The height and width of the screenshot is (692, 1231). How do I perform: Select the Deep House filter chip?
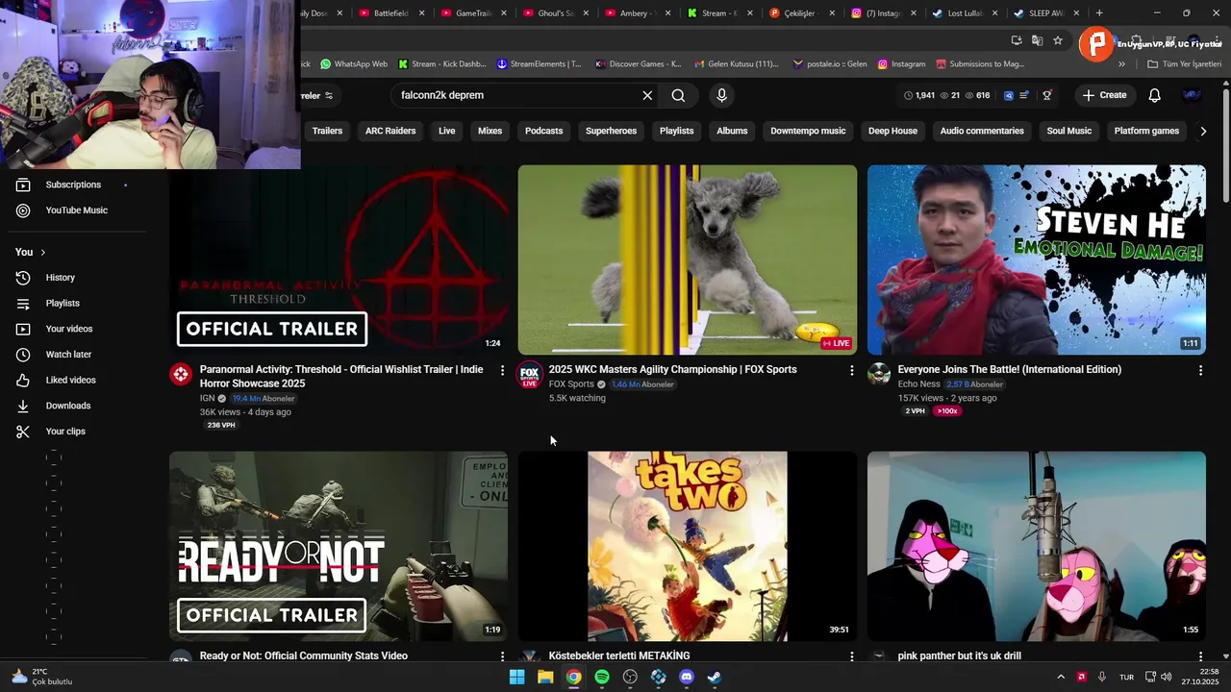pos(892,131)
